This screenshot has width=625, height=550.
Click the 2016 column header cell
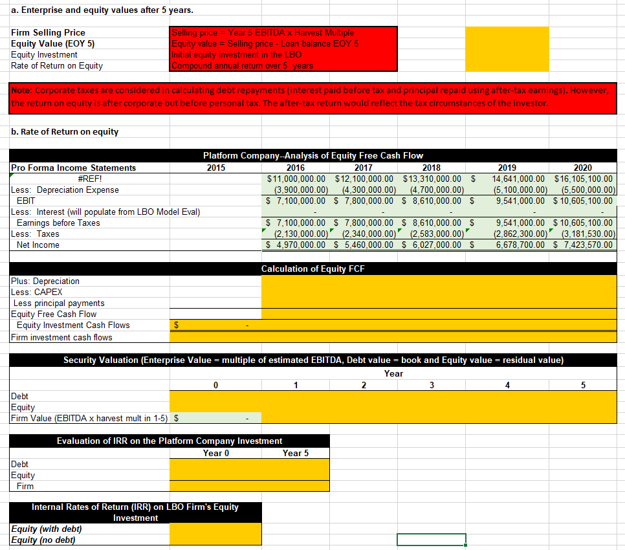(295, 168)
